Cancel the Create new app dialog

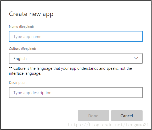pos(127,116)
